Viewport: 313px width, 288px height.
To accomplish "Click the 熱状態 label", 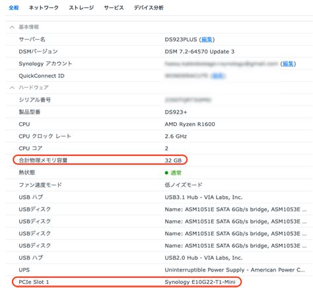I will tap(27, 172).
